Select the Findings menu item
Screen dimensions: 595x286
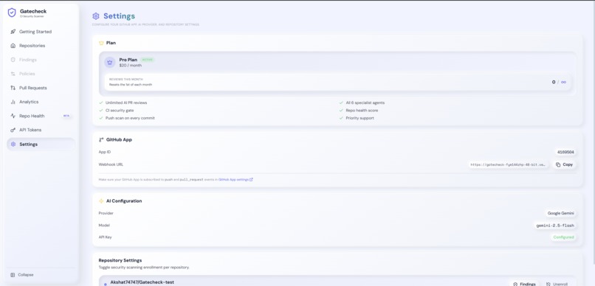tap(41, 60)
